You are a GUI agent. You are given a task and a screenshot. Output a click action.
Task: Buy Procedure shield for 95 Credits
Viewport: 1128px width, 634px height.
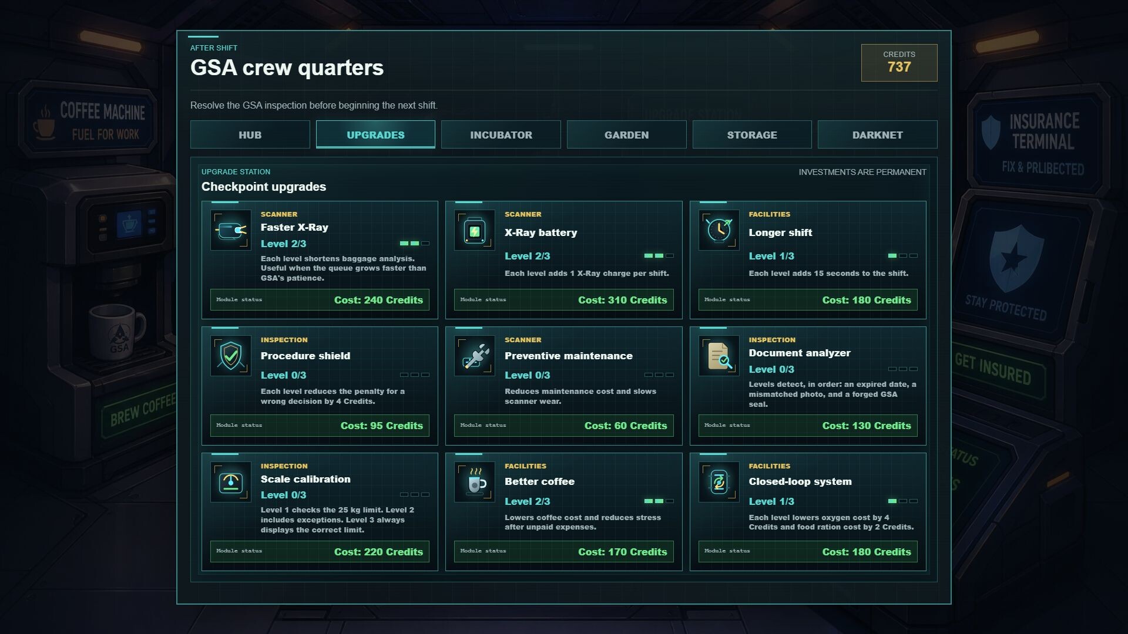point(320,426)
